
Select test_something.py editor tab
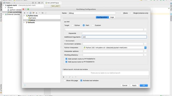pos(53,3)
